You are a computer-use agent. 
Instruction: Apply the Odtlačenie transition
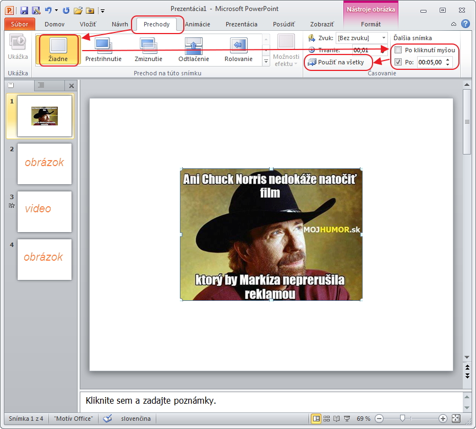pyautogui.click(x=193, y=50)
